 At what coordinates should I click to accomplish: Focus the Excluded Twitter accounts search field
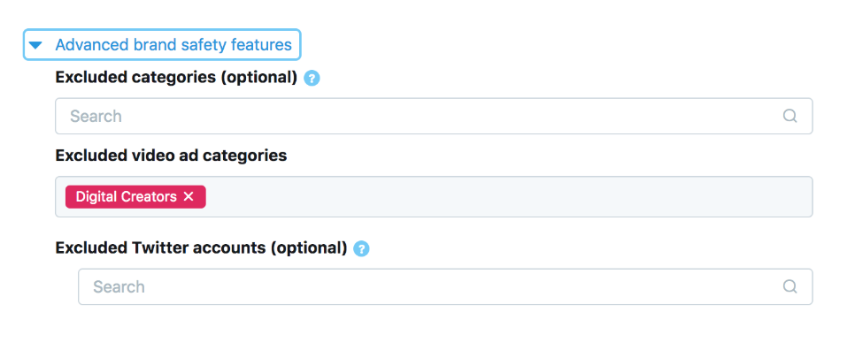tap(445, 286)
